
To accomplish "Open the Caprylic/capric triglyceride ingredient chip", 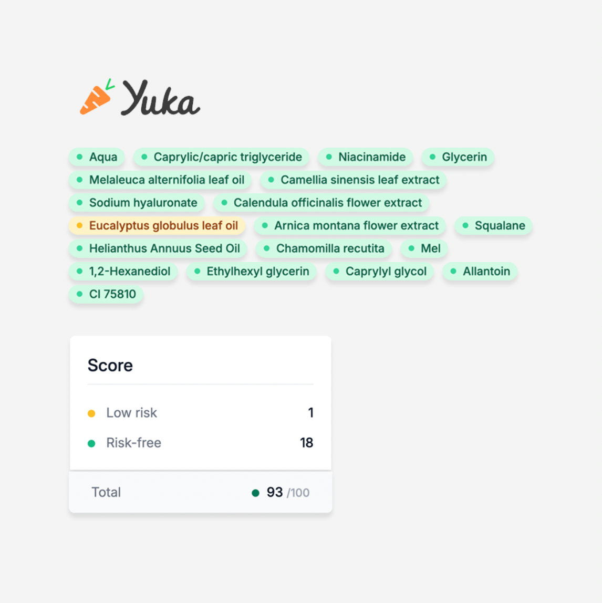I will tap(221, 157).
